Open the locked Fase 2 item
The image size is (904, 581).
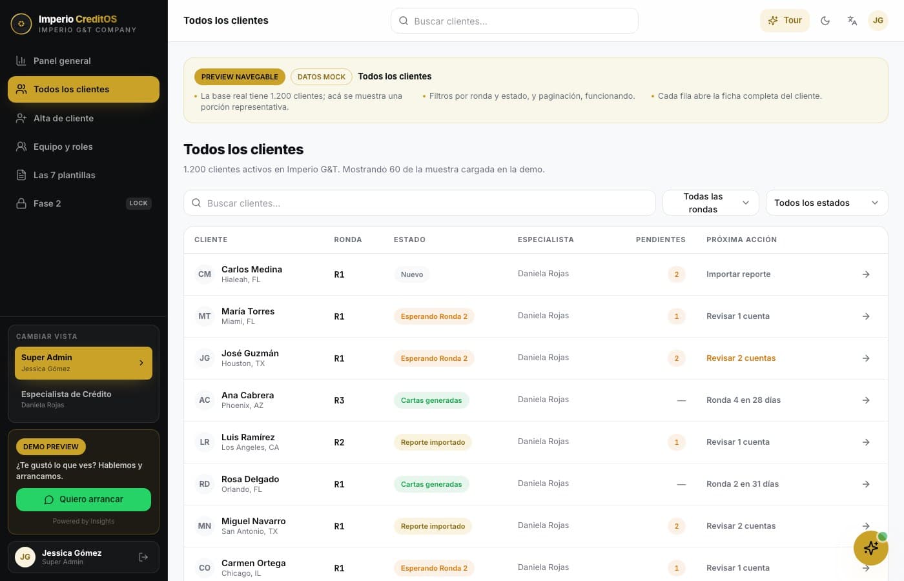83,203
